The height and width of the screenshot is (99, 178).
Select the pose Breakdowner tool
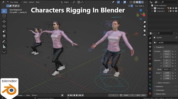pos(4,52)
